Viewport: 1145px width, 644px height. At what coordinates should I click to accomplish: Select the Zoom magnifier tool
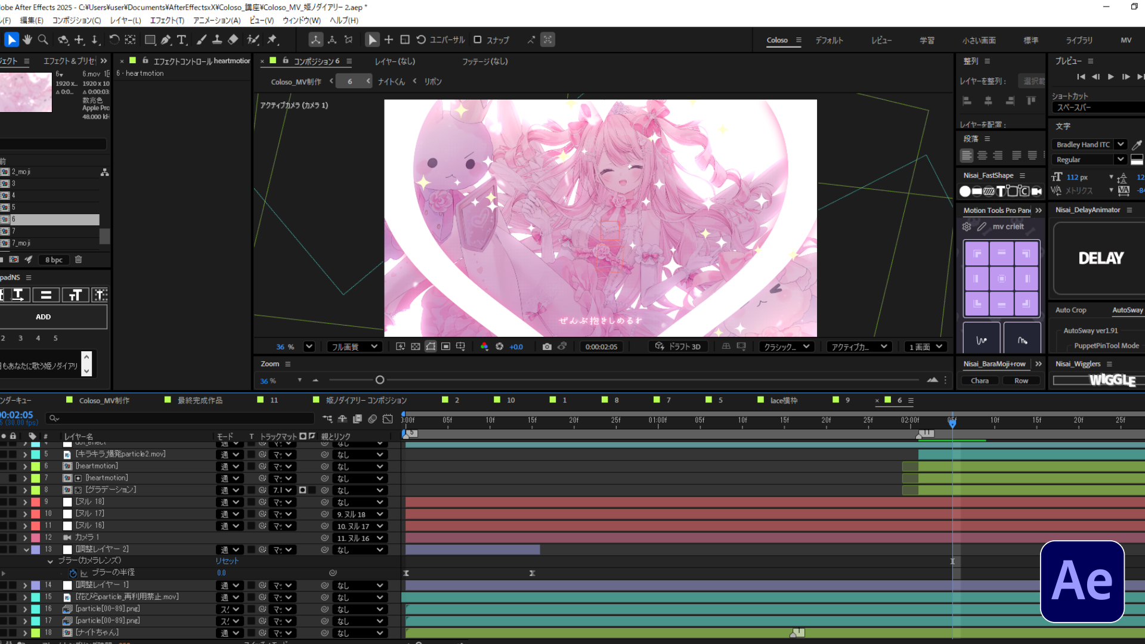pyautogui.click(x=43, y=40)
